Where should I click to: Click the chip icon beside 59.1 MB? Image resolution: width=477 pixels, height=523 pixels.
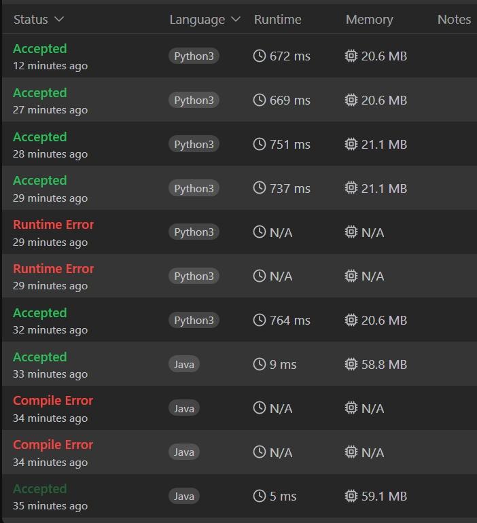351,497
